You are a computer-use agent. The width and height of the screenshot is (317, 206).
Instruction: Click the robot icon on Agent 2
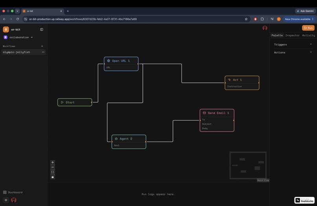[x=116, y=139]
